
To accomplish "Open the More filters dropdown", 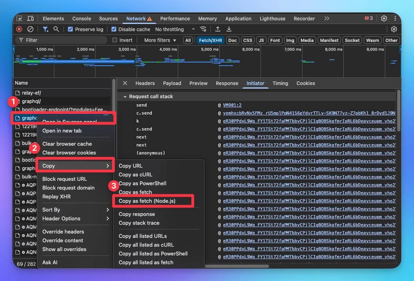I will point(160,40).
